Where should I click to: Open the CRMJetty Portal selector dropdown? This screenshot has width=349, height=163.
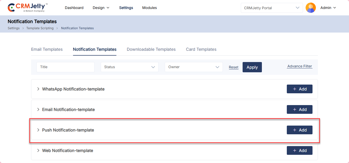tap(272, 8)
